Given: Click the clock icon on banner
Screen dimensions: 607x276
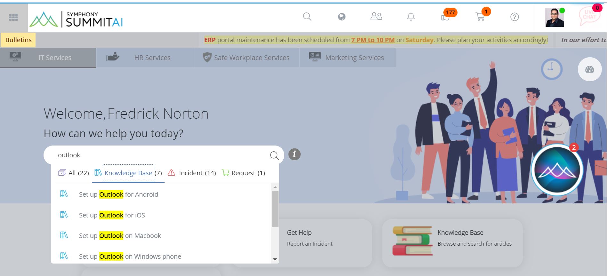Looking at the screenshot, I should pyautogui.click(x=552, y=69).
